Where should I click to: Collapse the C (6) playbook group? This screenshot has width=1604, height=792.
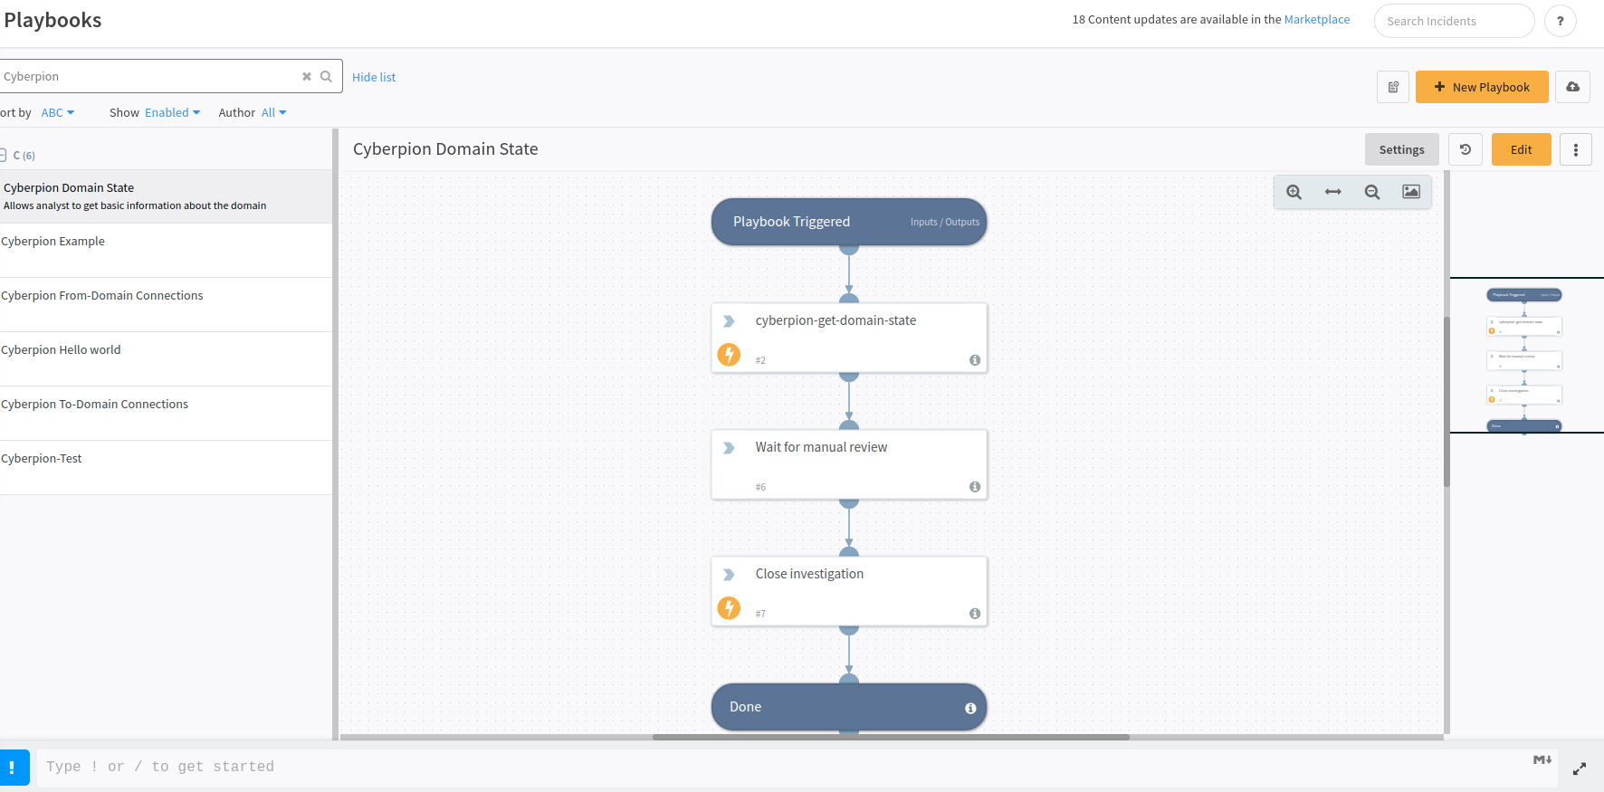coord(4,156)
